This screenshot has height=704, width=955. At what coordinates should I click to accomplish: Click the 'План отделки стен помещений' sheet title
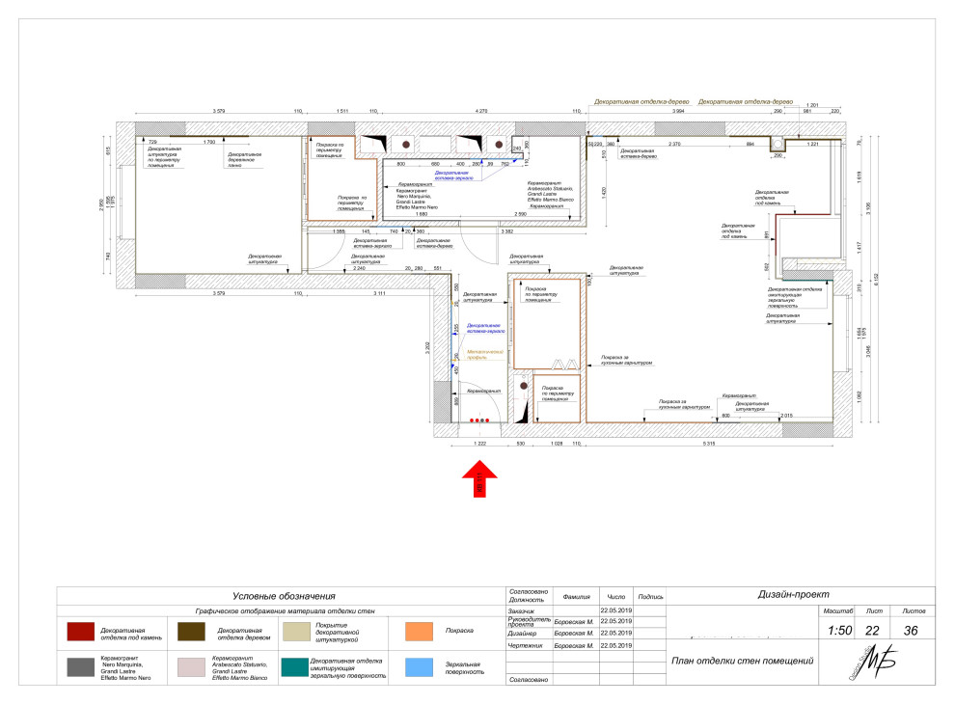pos(743,661)
